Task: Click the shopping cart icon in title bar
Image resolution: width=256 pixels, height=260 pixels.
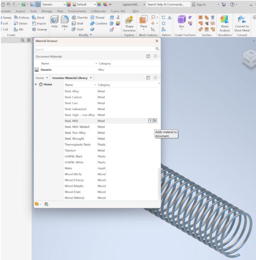Action: click(x=224, y=5)
